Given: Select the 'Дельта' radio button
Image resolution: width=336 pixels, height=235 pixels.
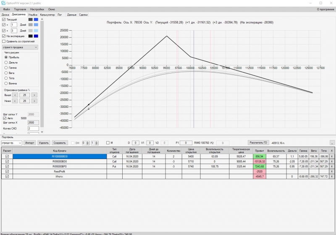Looking at the screenshot, I should click(6, 63).
